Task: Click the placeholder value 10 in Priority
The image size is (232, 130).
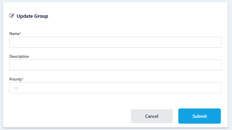Action: (16, 88)
